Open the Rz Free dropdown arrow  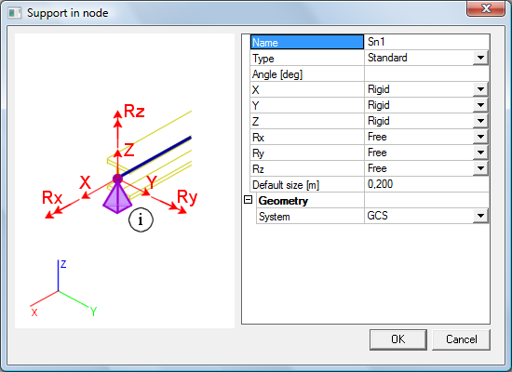(x=480, y=168)
